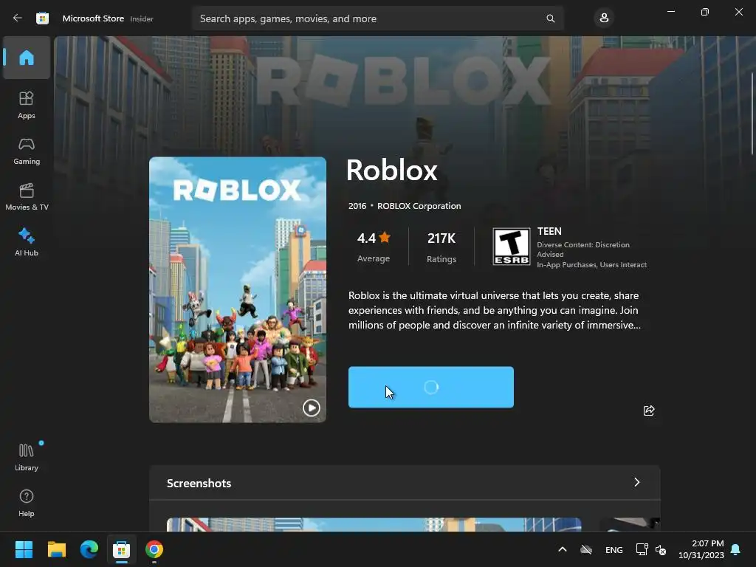Screen dimensions: 756x567
Task: Launch Microsoft Edge from taskbar
Action: pyautogui.click(x=89, y=549)
